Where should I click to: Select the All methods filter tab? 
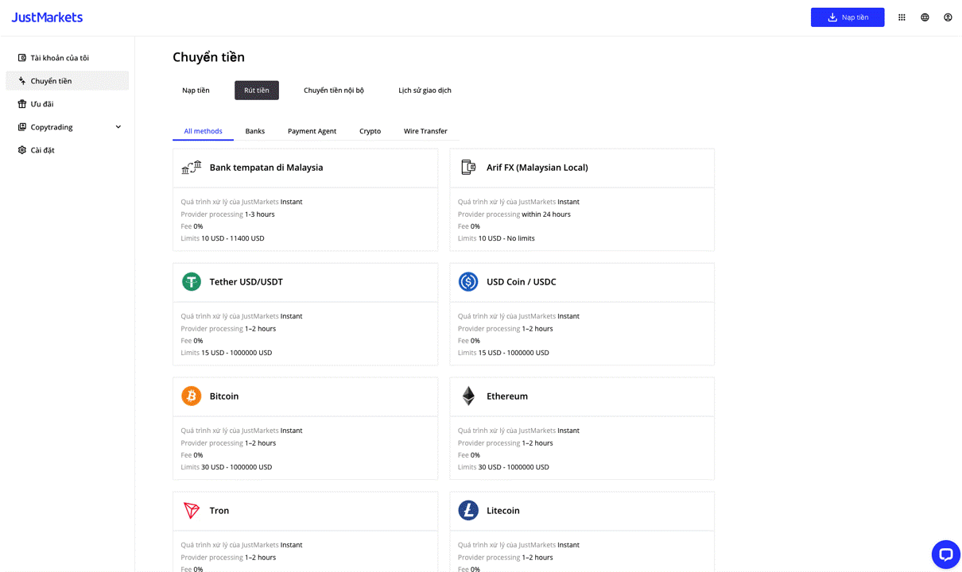pos(203,131)
